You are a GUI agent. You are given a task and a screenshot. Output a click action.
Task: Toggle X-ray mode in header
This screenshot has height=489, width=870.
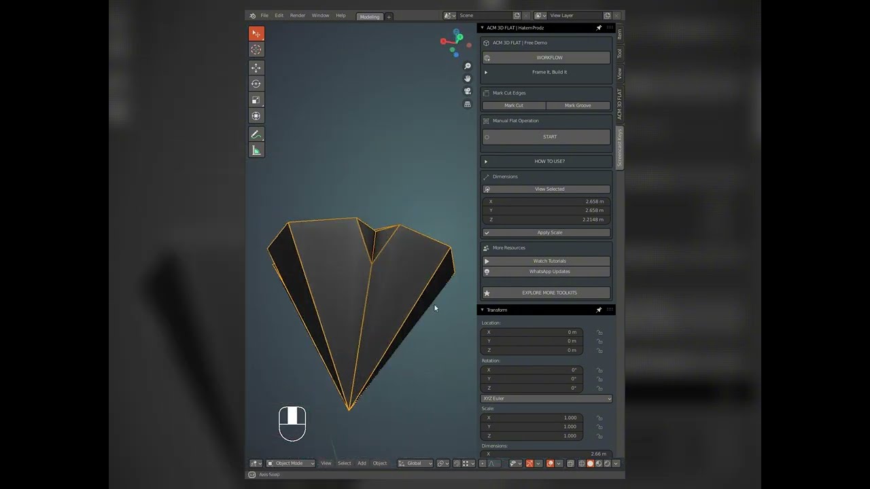click(570, 463)
